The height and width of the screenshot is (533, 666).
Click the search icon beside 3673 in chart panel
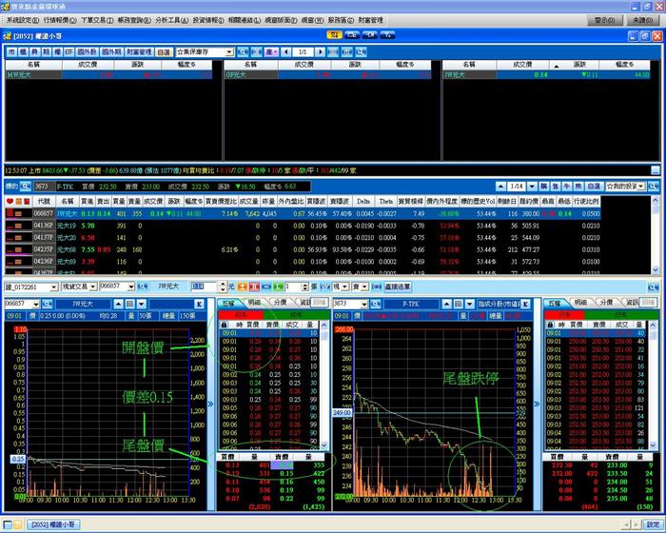click(376, 304)
